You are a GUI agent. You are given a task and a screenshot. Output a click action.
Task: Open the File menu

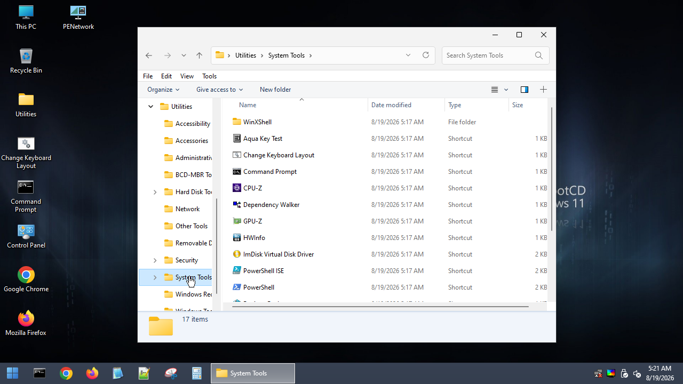(148, 76)
